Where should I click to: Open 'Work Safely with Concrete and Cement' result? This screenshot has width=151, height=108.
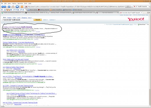(16, 59)
